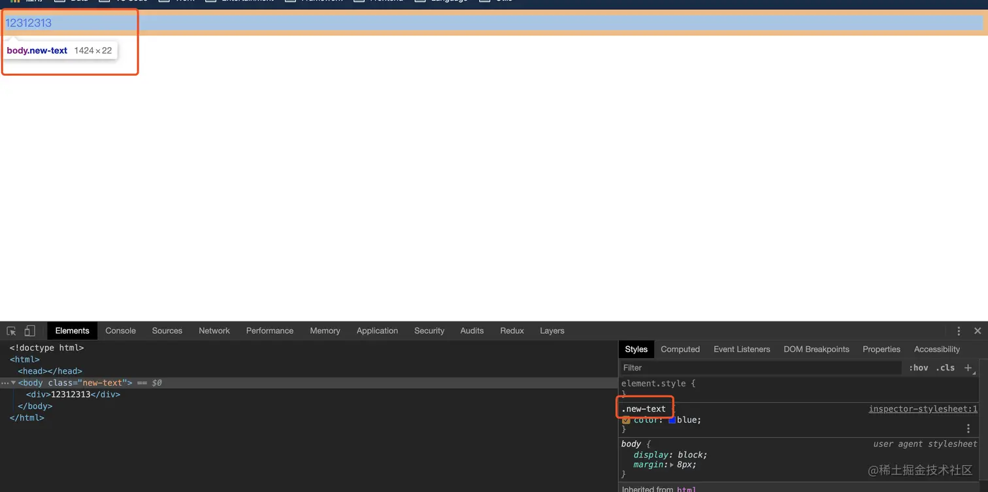Select the Network tab

pyautogui.click(x=214, y=331)
